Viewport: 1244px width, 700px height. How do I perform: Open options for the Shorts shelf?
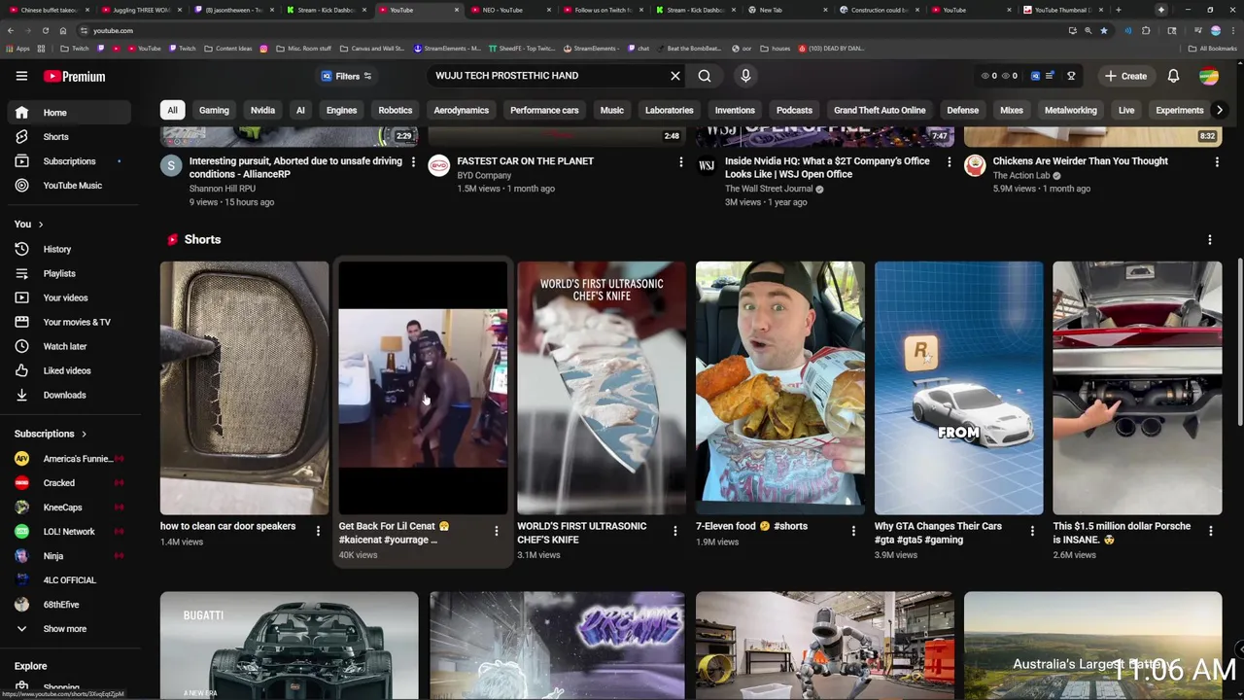pos(1210,239)
